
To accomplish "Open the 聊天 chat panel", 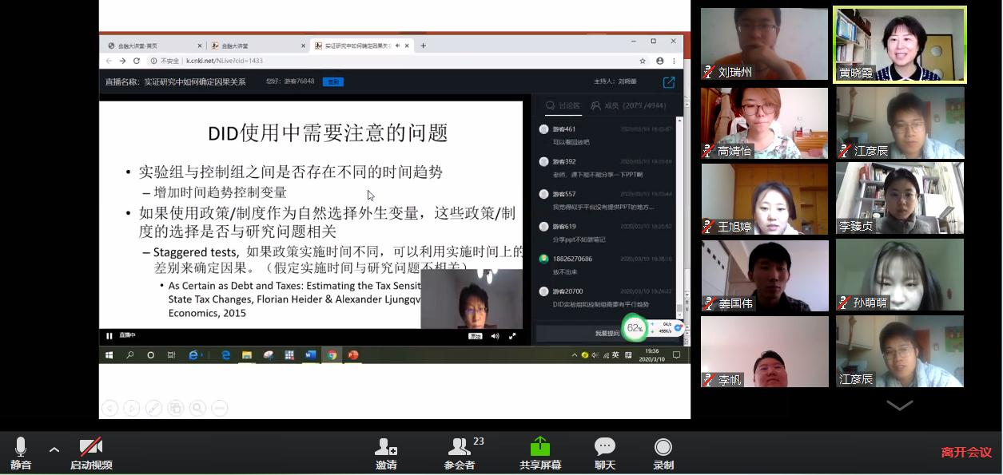I will click(604, 452).
